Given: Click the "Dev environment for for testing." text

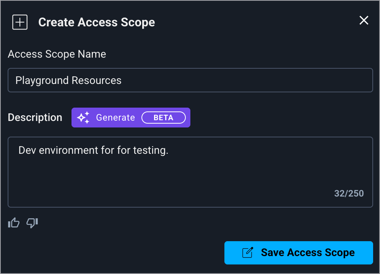Looking at the screenshot, I should [x=93, y=150].
